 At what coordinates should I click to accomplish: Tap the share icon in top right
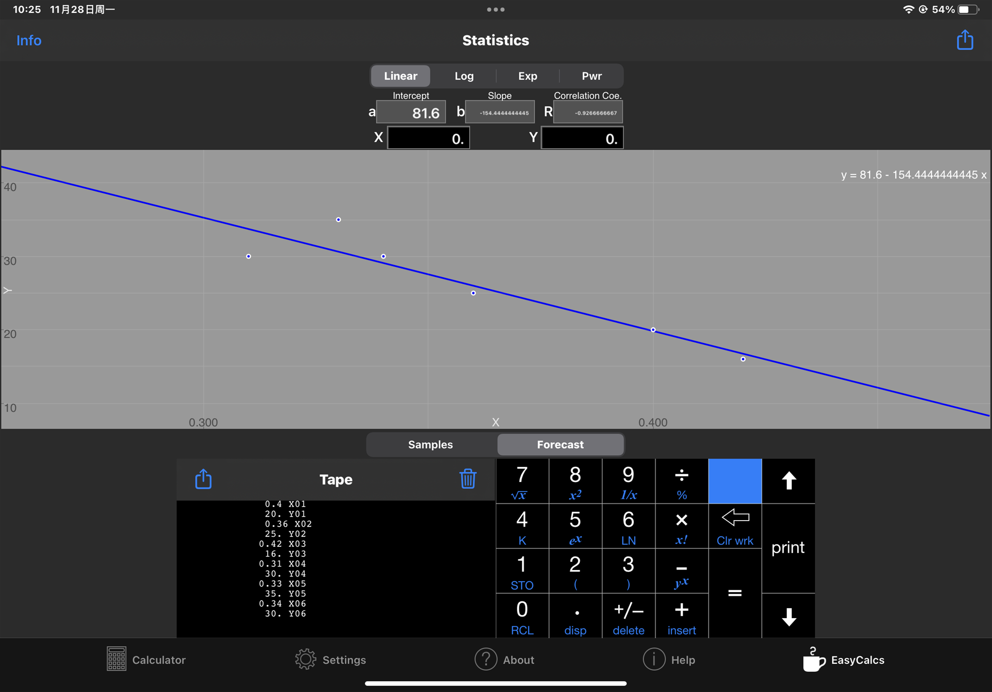(x=964, y=40)
